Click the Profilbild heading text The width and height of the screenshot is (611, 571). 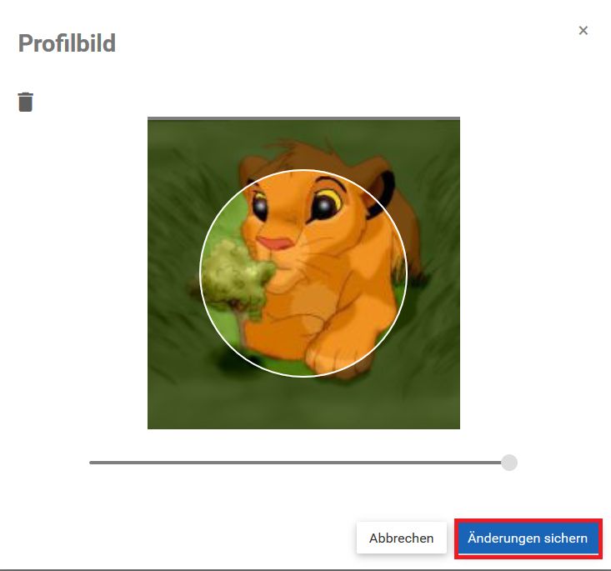[x=67, y=43]
